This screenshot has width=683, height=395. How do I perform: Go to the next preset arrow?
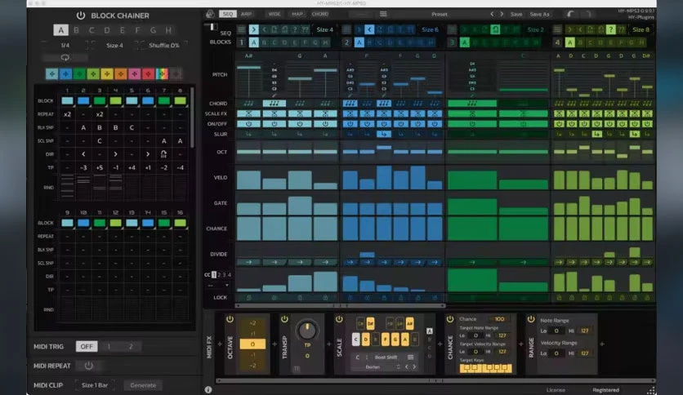point(502,14)
